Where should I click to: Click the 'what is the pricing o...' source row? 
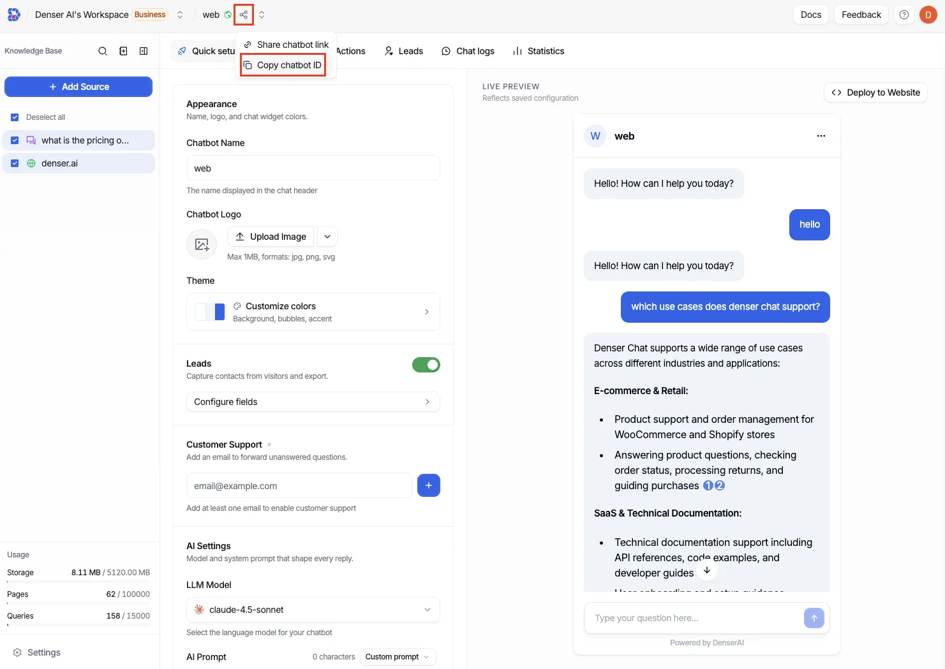coord(78,140)
